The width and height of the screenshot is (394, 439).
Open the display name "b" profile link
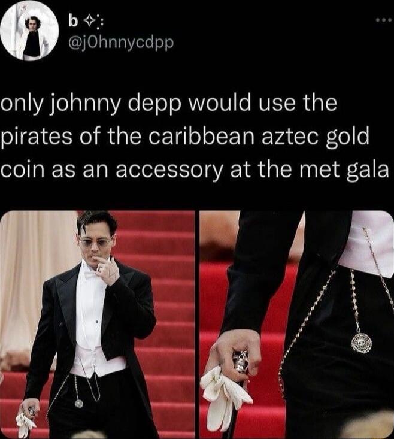click(x=73, y=23)
